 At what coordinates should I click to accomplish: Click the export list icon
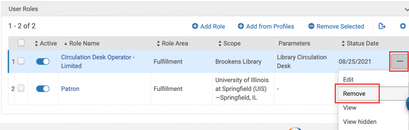click(382, 26)
